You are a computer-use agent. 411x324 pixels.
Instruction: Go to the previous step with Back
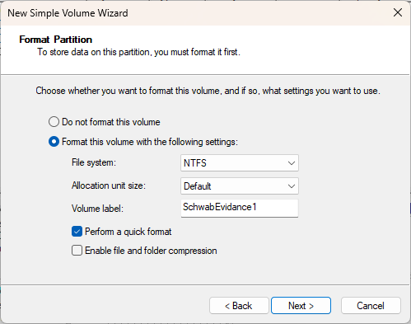pyautogui.click(x=239, y=306)
